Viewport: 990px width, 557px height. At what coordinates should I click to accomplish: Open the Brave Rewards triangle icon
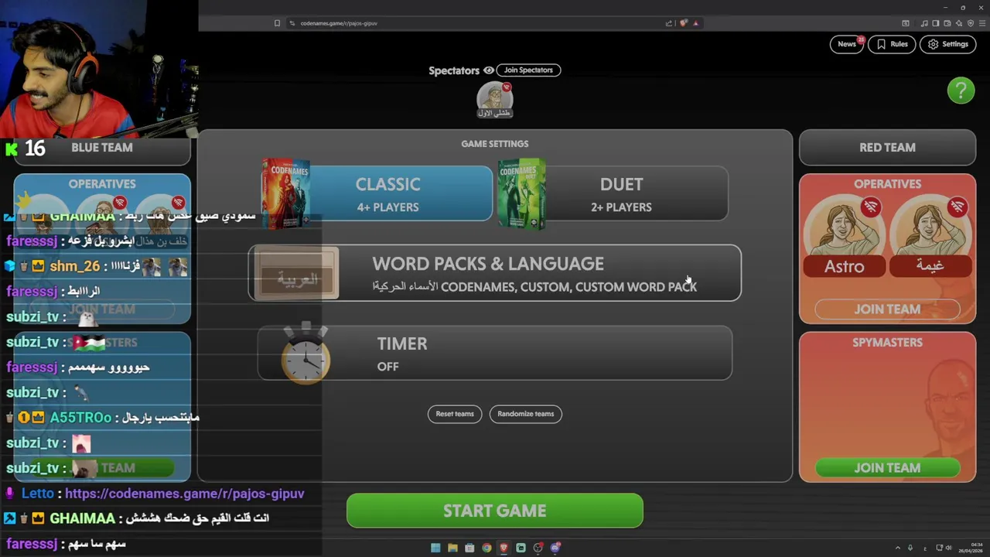(695, 23)
